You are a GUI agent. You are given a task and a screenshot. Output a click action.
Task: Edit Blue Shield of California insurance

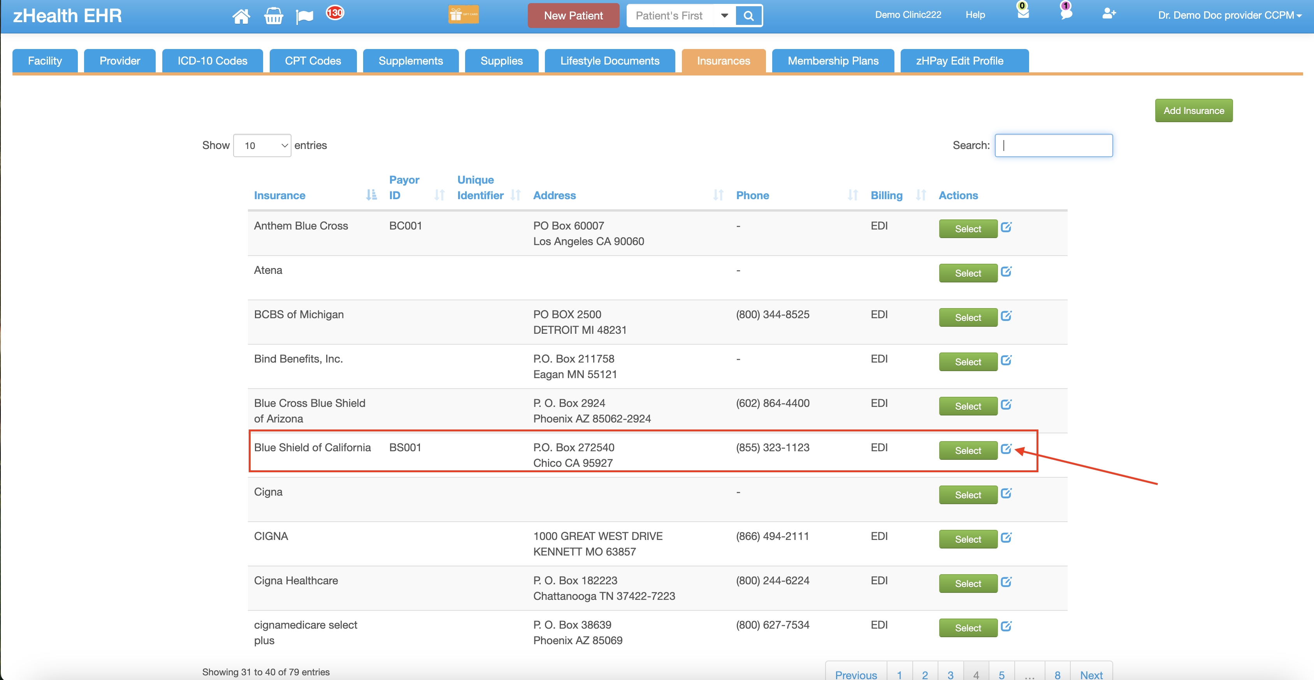[x=1006, y=449]
